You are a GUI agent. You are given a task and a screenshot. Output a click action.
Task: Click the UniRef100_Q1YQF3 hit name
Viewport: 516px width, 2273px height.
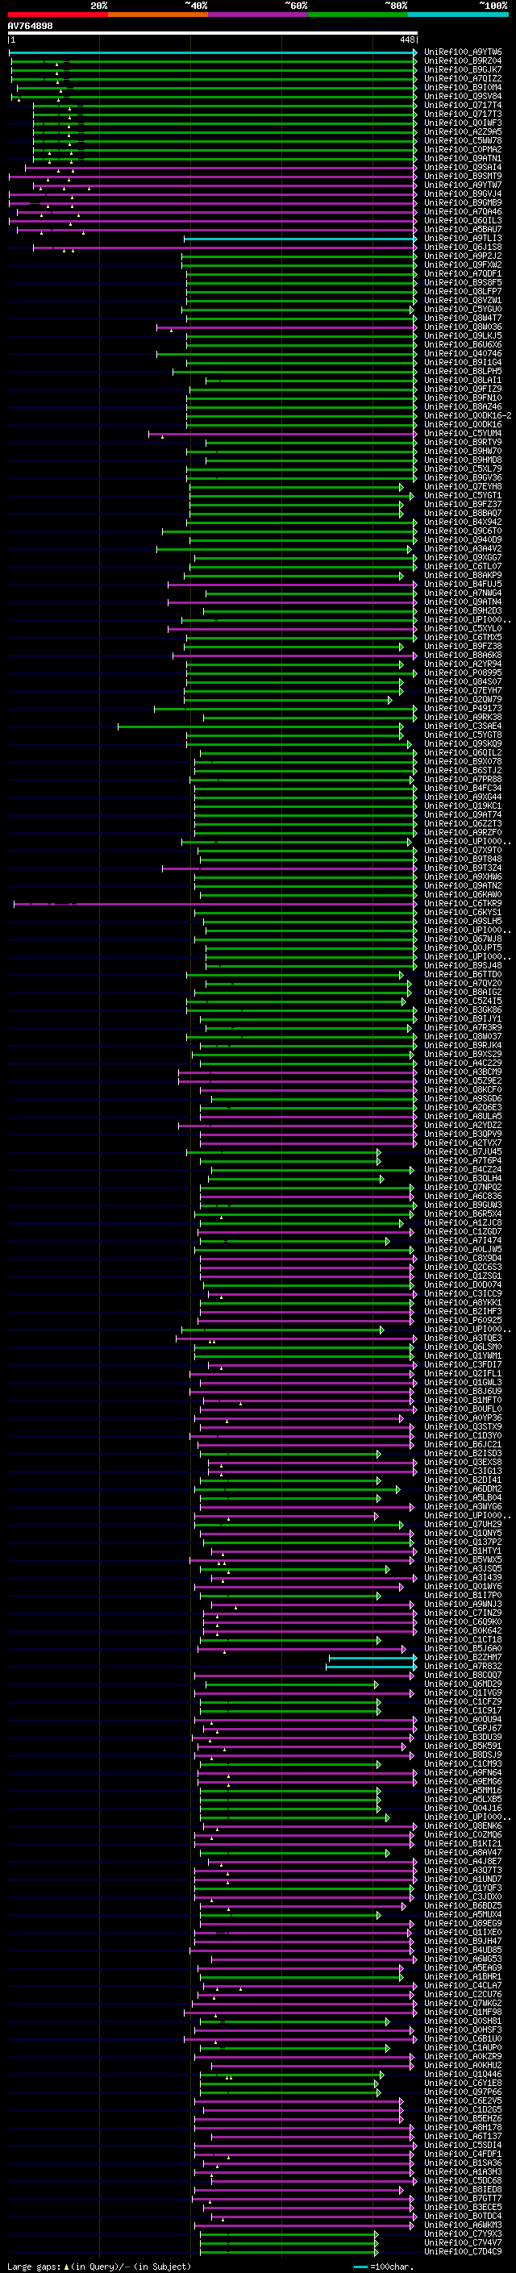tap(463, 1888)
